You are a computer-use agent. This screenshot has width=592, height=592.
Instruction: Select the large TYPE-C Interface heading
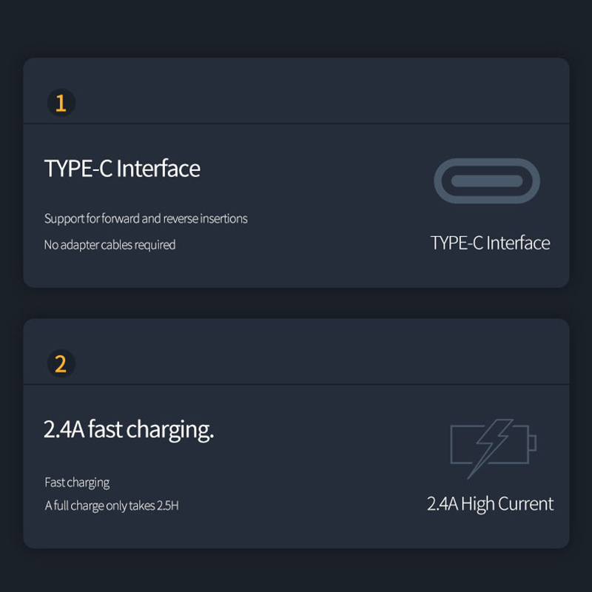[x=122, y=169]
